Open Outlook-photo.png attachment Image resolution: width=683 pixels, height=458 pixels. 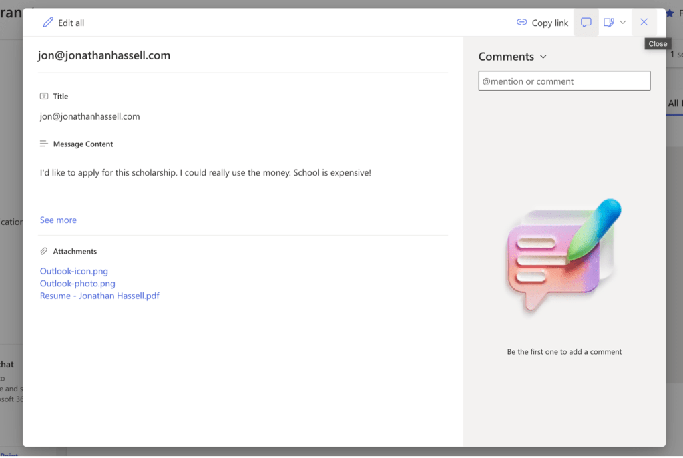click(77, 283)
